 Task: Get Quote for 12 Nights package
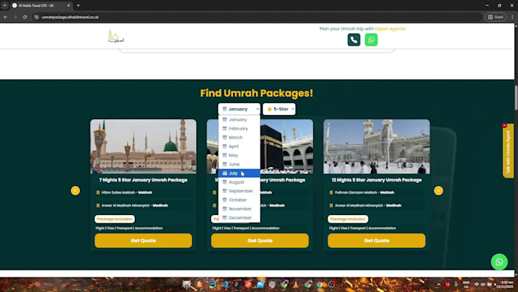376,241
